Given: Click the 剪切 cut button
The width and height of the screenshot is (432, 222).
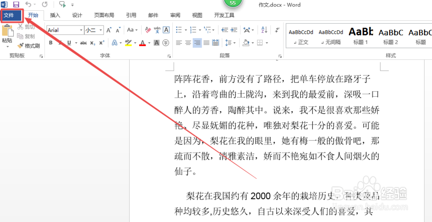Looking at the screenshot, I should 26,26.
